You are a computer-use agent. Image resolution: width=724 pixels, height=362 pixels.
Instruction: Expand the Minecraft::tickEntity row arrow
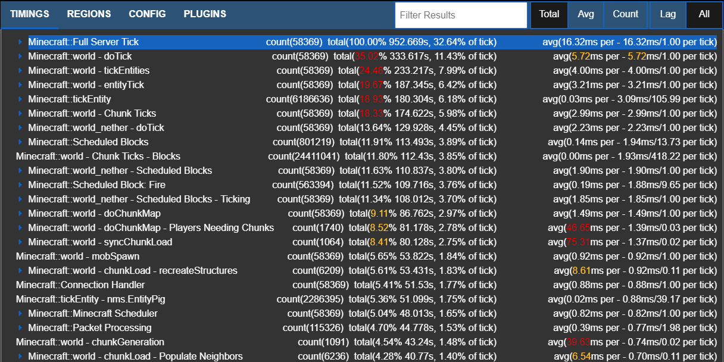click(20, 99)
